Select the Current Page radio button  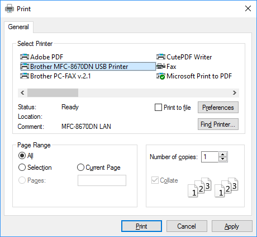[x=80, y=168]
